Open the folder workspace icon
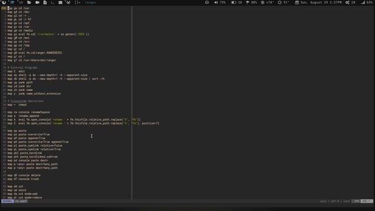375x211 pixels. click(x=29, y=2)
